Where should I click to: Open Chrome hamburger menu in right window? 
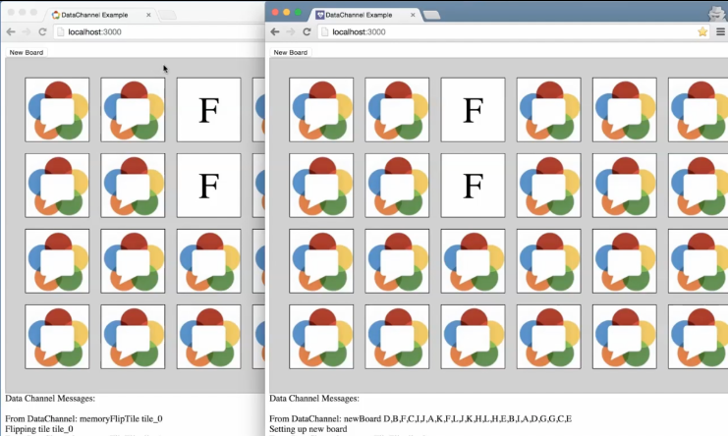[720, 32]
